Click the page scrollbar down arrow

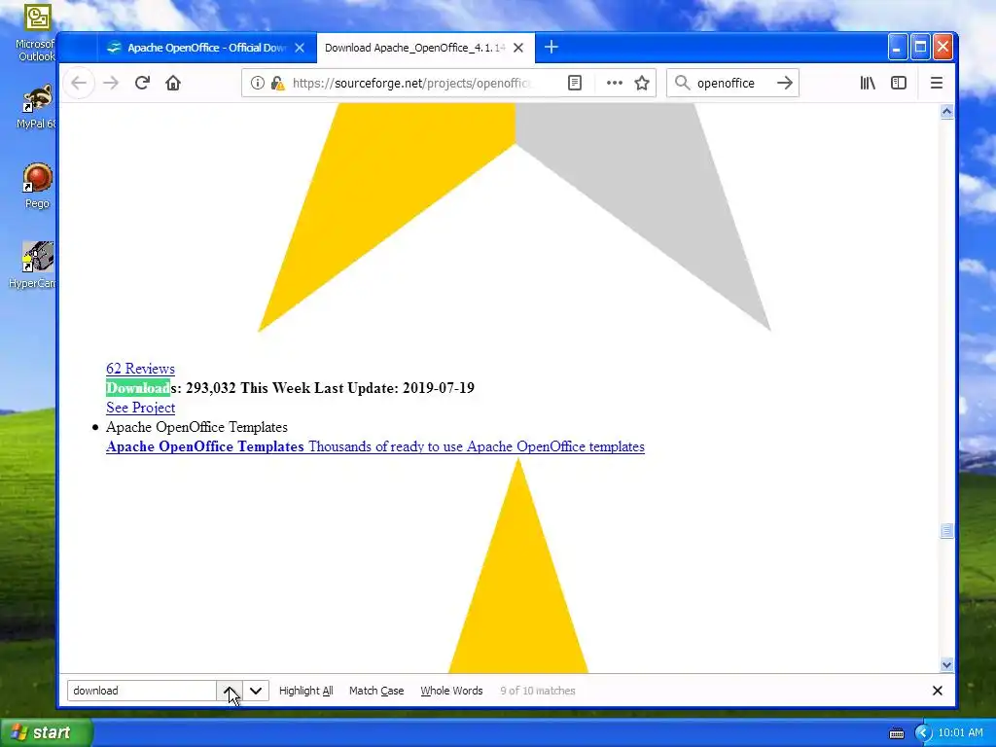946,665
